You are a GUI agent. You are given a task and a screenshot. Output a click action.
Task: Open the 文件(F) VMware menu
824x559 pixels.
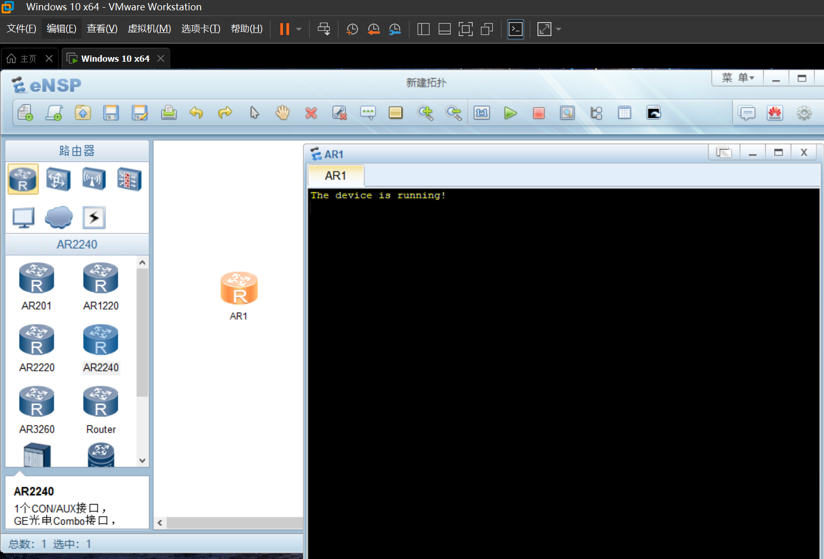pyautogui.click(x=21, y=29)
